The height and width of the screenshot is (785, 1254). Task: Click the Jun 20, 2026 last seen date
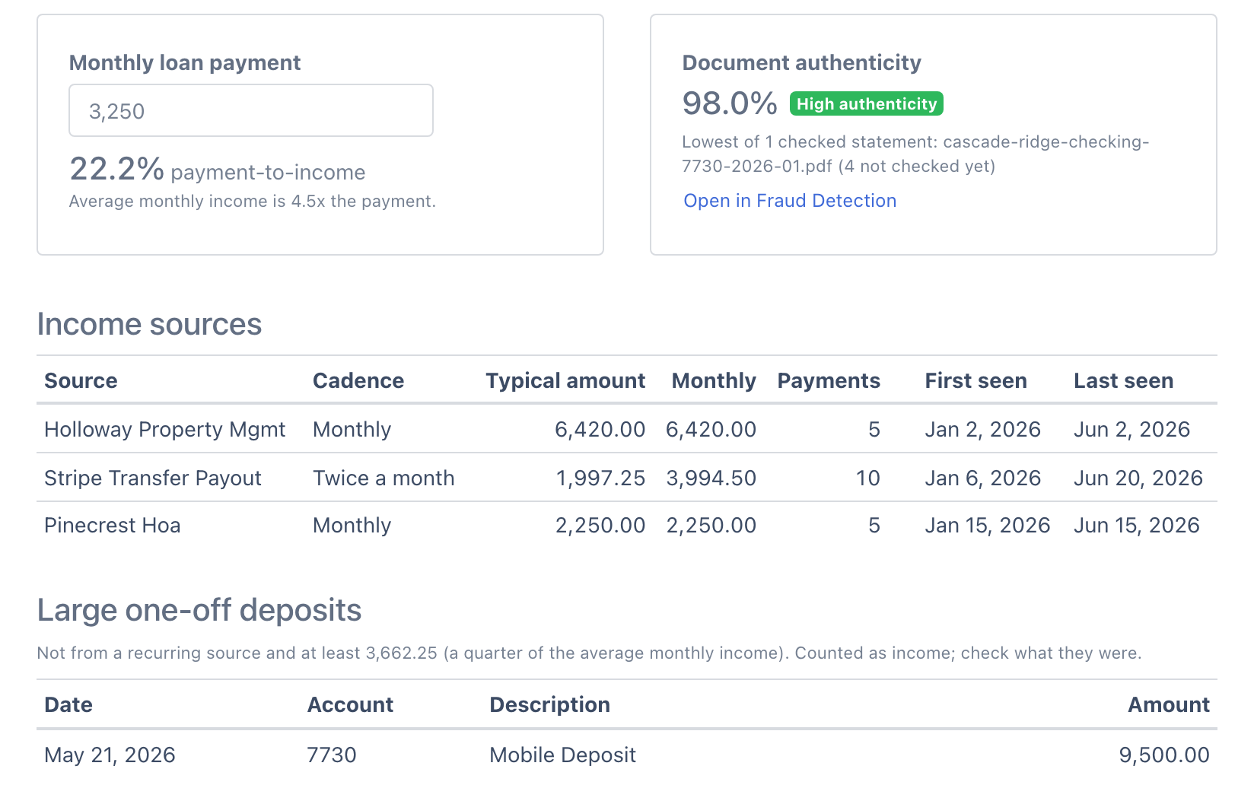1138,478
